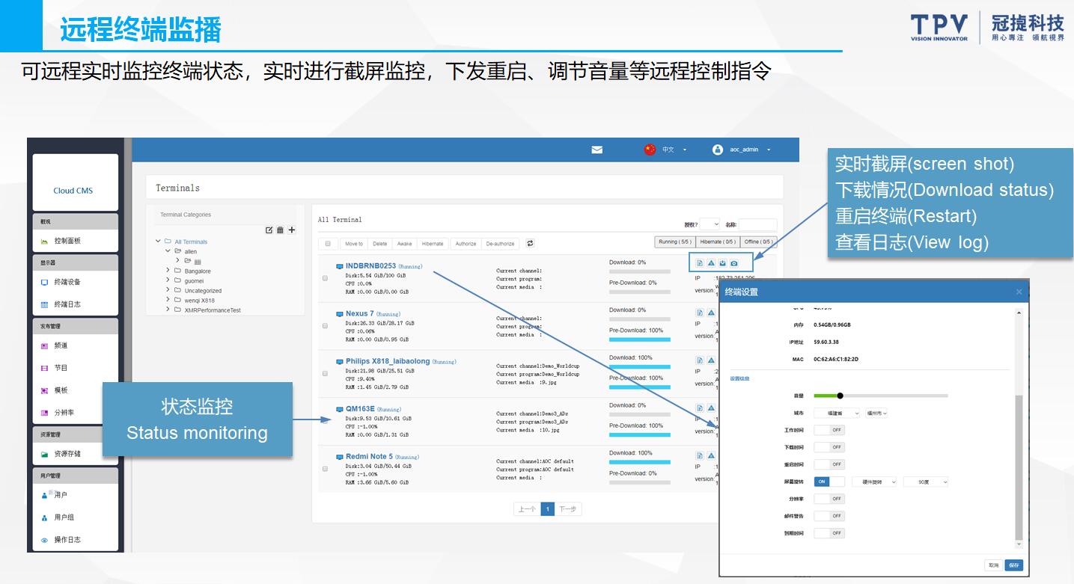
Task: Open 终端日志 in the sidebar
Action: pyautogui.click(x=67, y=304)
